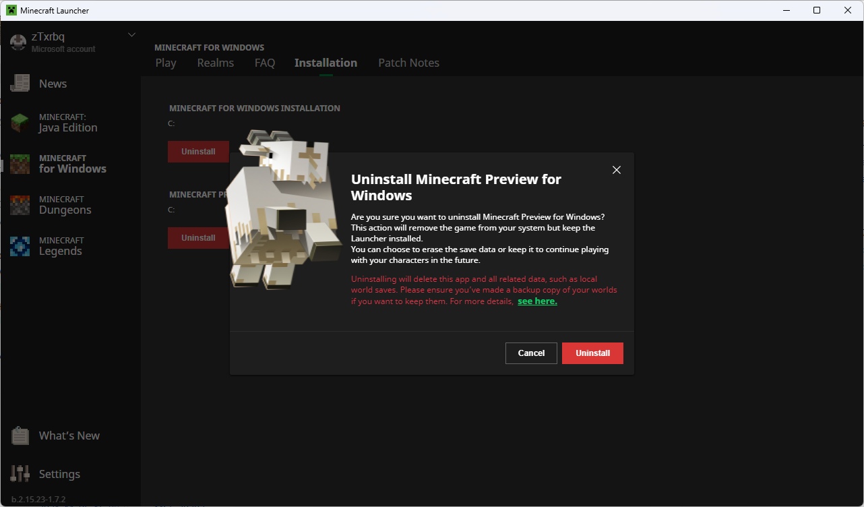The image size is (864, 507).
Task: Minimize the Minecraft Launcher window
Action: click(x=786, y=11)
